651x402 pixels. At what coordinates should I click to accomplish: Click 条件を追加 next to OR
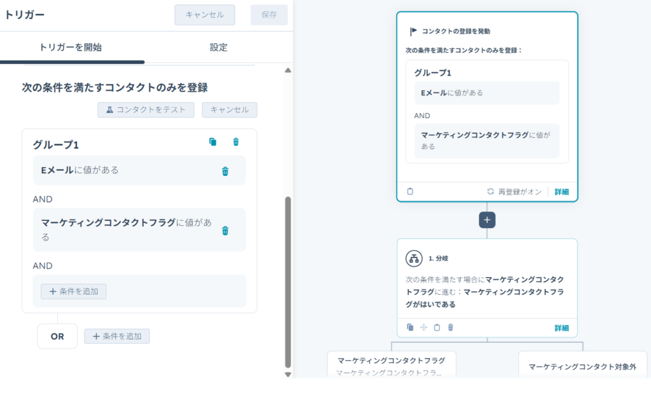click(117, 336)
